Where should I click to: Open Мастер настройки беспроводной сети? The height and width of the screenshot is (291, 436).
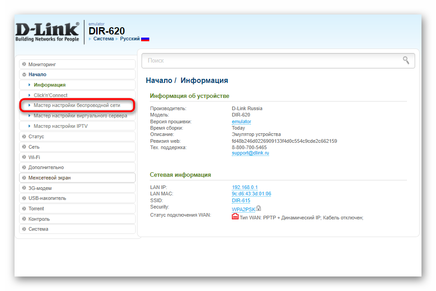[77, 105]
